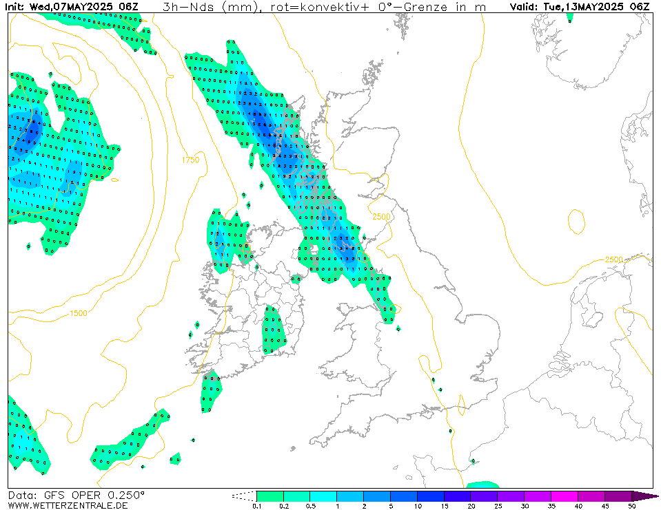Select the 30–35 mm magenta legend swatch
661x510 pixels.
pyautogui.click(x=538, y=496)
